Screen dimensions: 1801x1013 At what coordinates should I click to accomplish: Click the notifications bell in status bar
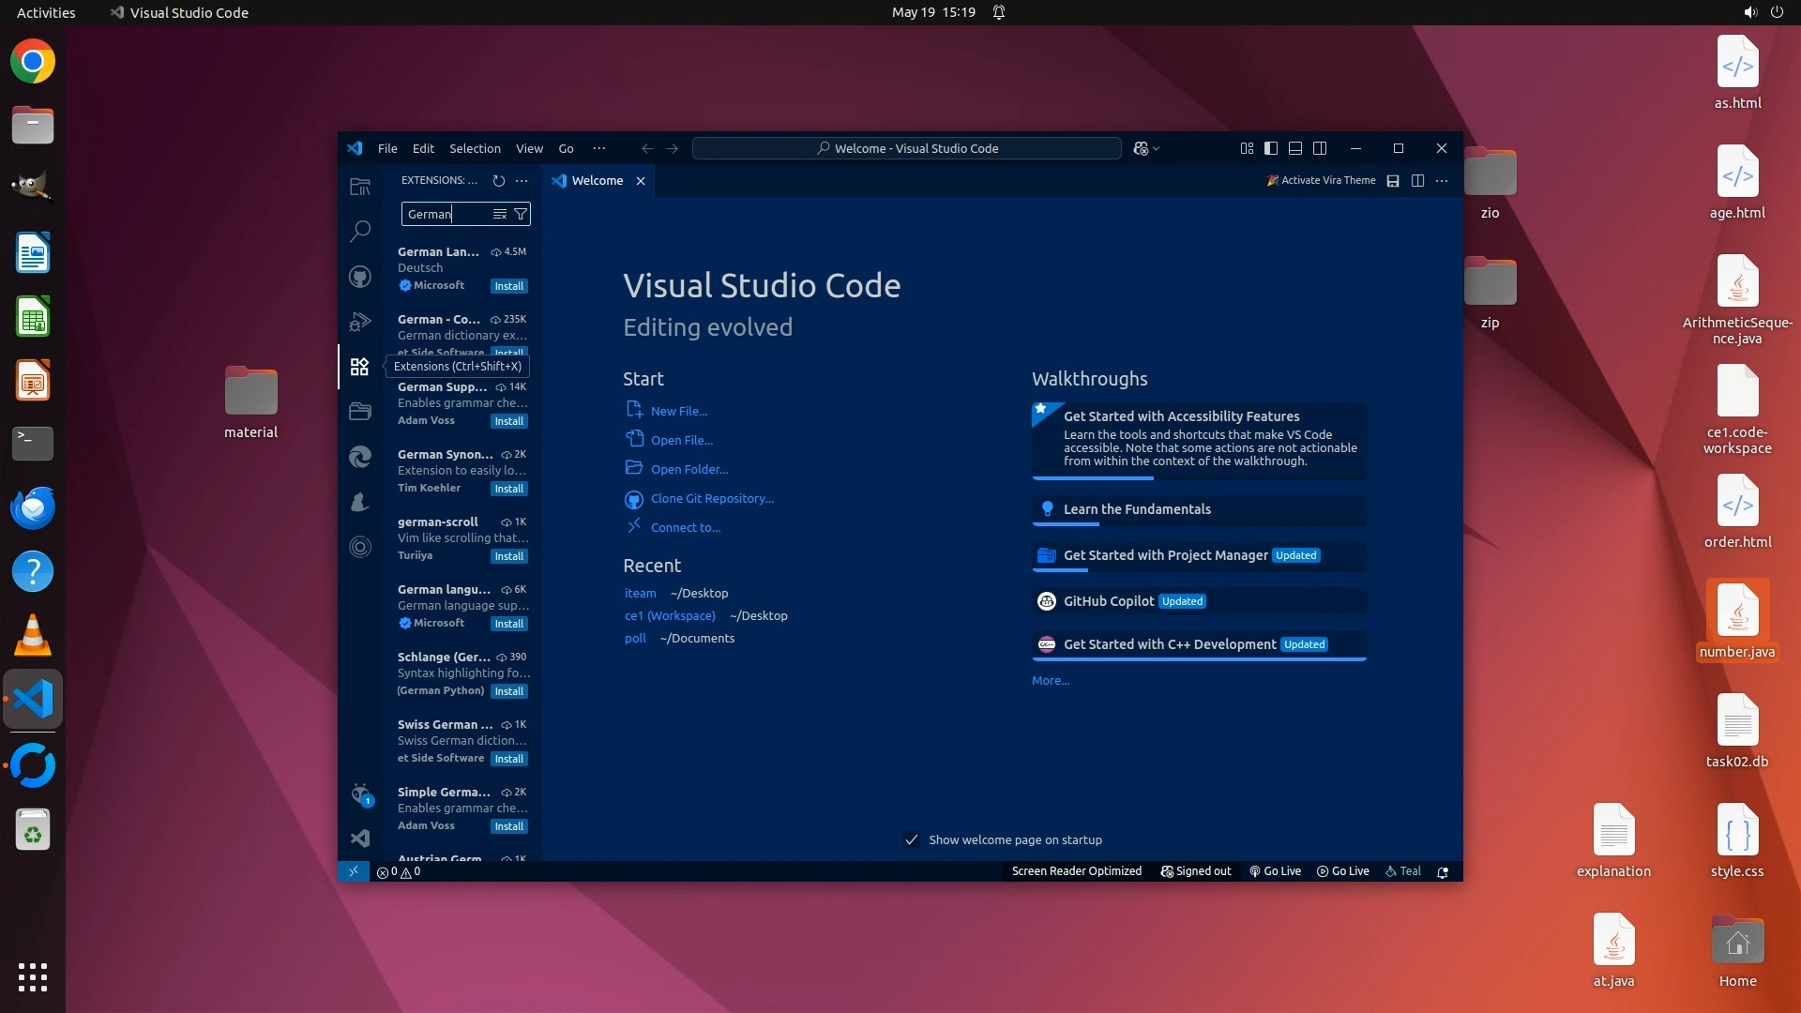click(1443, 872)
